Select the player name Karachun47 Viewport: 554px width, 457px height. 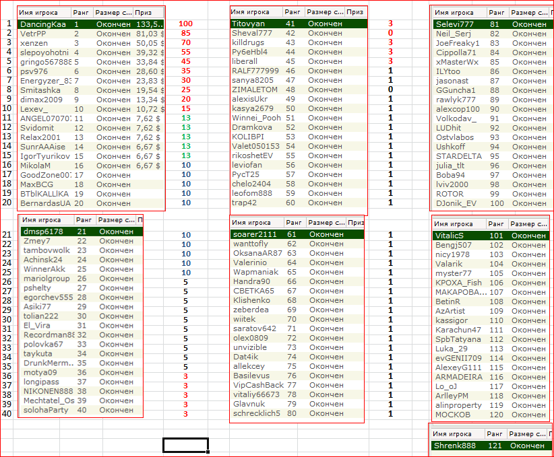click(x=458, y=330)
